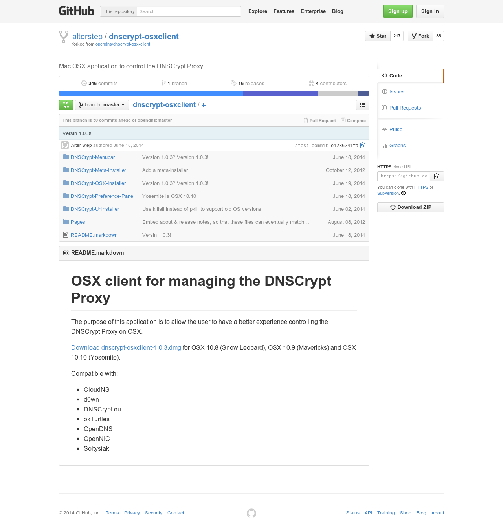Click the Compare link in branch bar
This screenshot has height=532, width=503.
pyautogui.click(x=353, y=121)
